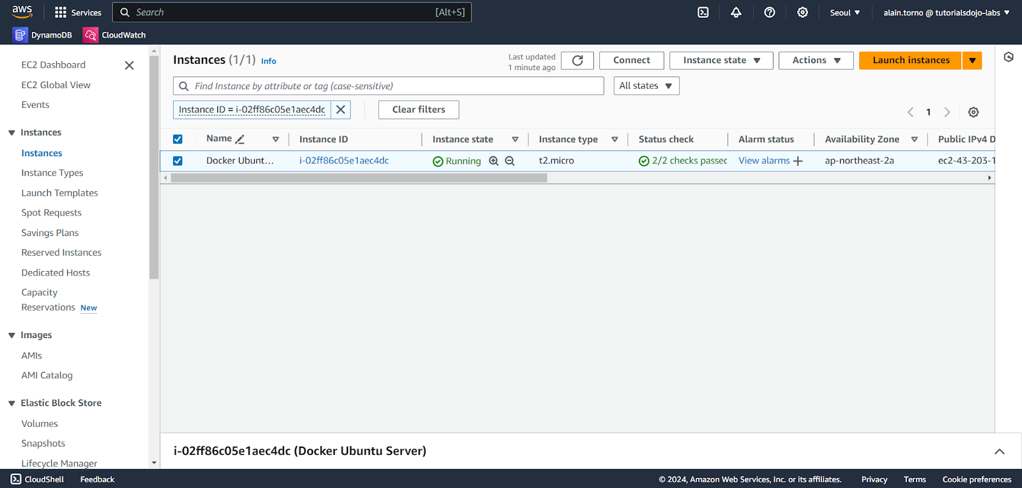
Task: Open the AWS home logo
Action: 22,11
